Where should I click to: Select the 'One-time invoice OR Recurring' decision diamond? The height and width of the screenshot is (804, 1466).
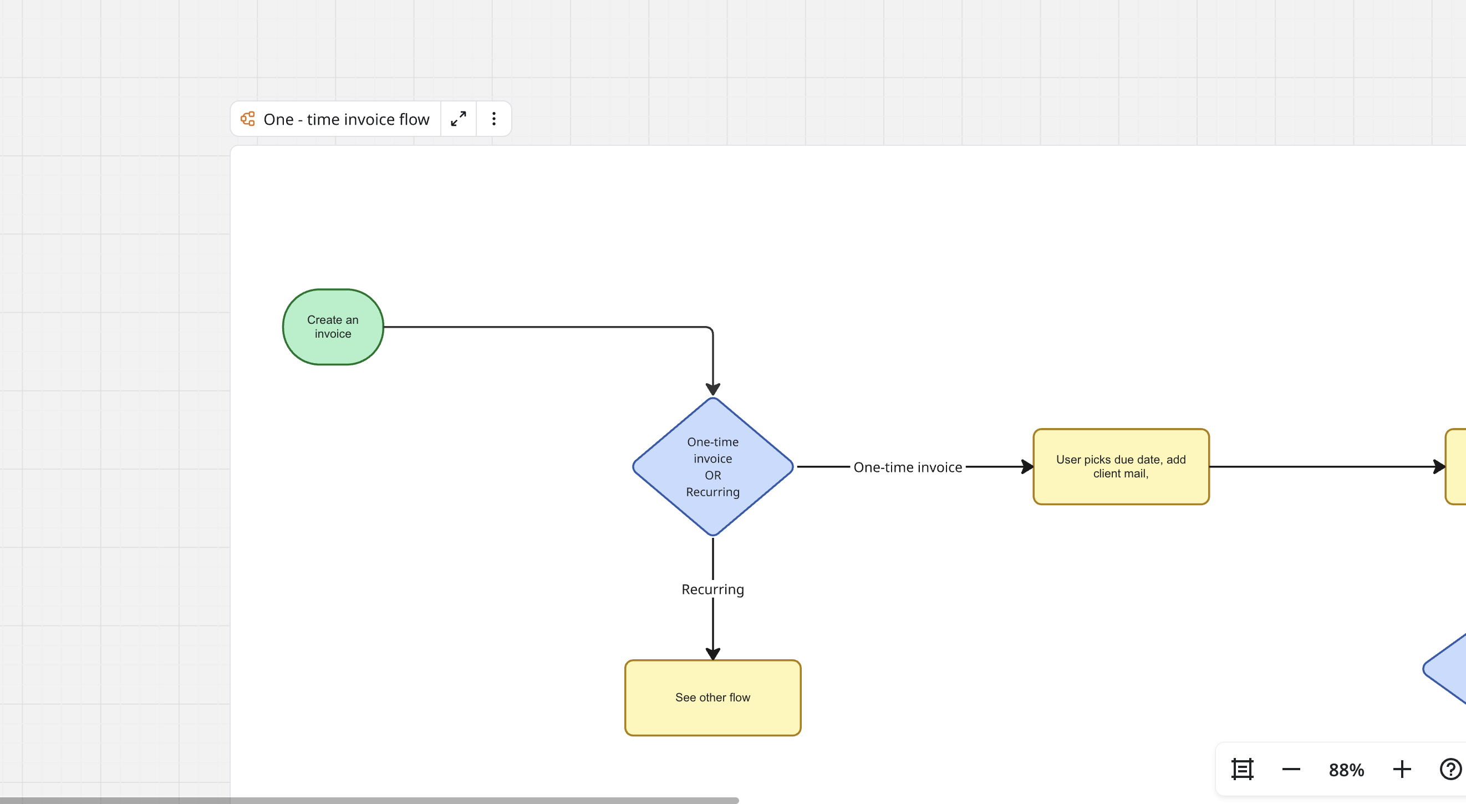[x=712, y=466]
